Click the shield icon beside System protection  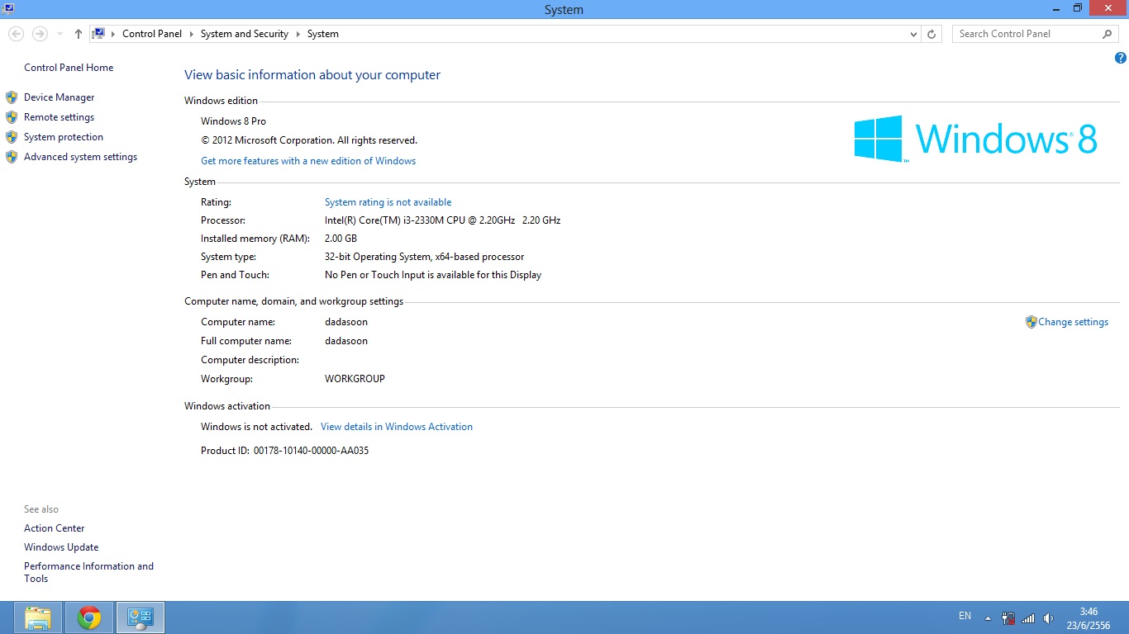[x=12, y=137]
